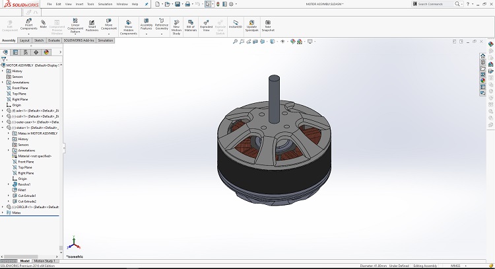Switch to the Sketch tab
The image size is (495, 269).
[39, 40]
